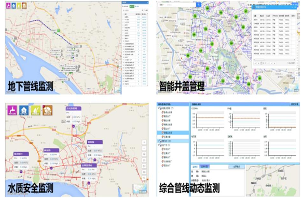Open the highlighted tab below the charts
This screenshot has height=201, width=303.
[x=204, y=167]
